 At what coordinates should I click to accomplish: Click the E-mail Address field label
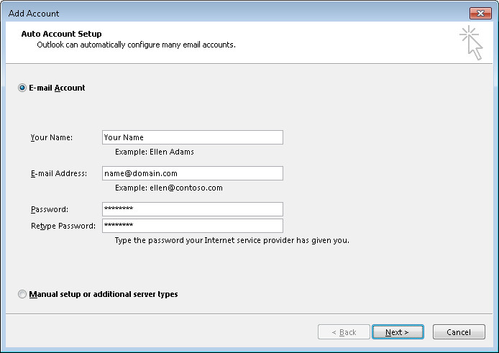tap(59, 173)
